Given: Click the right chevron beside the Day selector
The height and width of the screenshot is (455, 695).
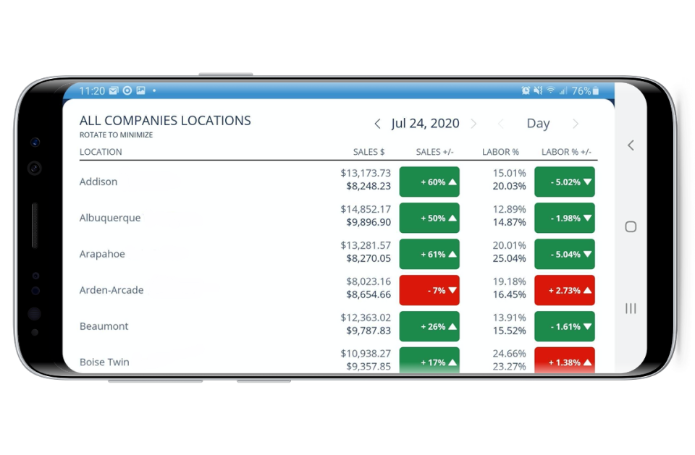Looking at the screenshot, I should pos(576,124).
